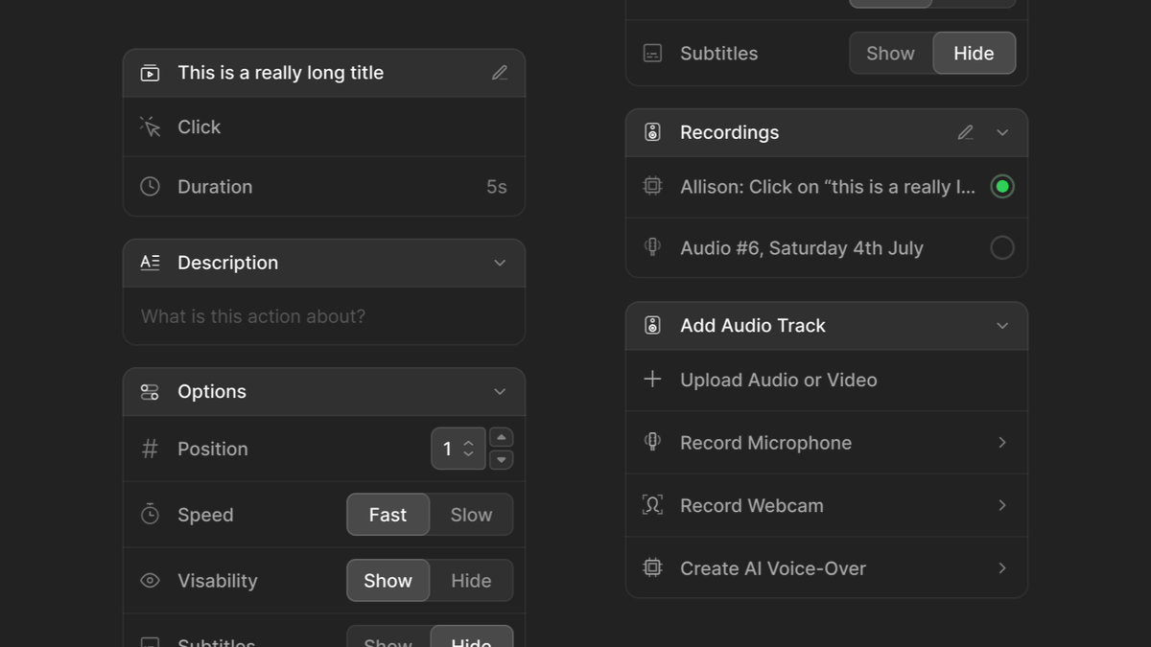Set right panel Subtitles to Show
1151x647 pixels.
coord(890,54)
